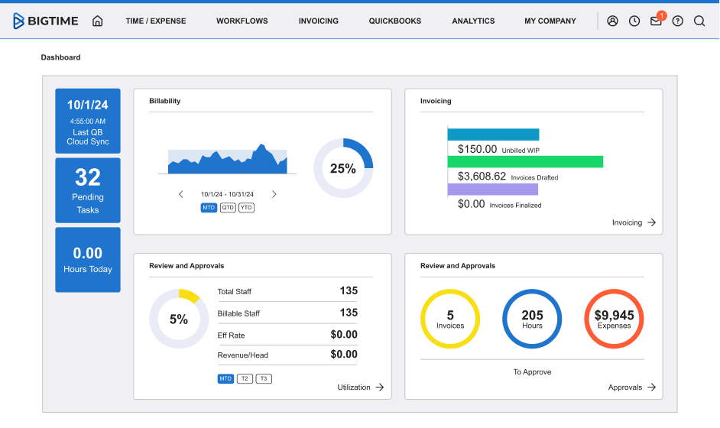Click the arrow beside the Approvals link
720x428 pixels.
coord(651,387)
